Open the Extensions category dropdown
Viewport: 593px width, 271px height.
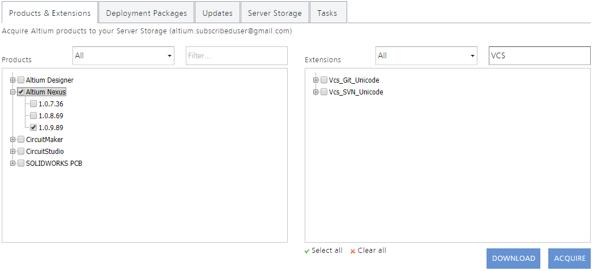(x=426, y=56)
